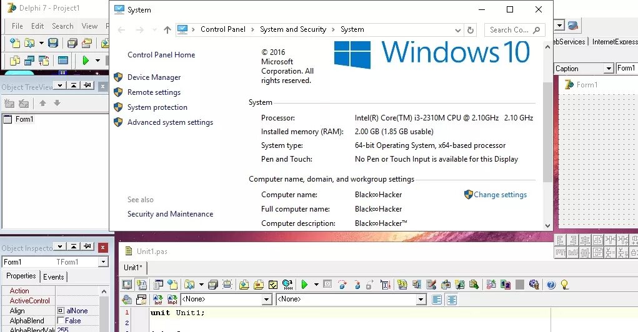The width and height of the screenshot is (638, 332).
Task: Click New Form icon in Delphi main toolbar
Action: 63,61
